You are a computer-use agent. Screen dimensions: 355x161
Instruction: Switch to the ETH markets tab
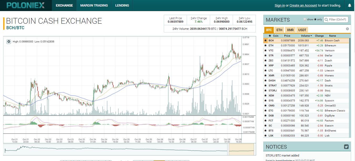coord(279,30)
